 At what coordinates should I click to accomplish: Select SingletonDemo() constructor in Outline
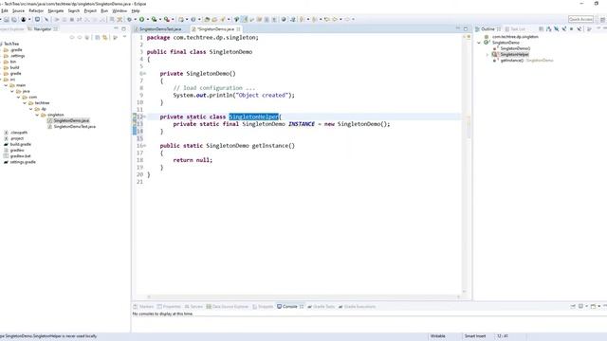pos(515,48)
